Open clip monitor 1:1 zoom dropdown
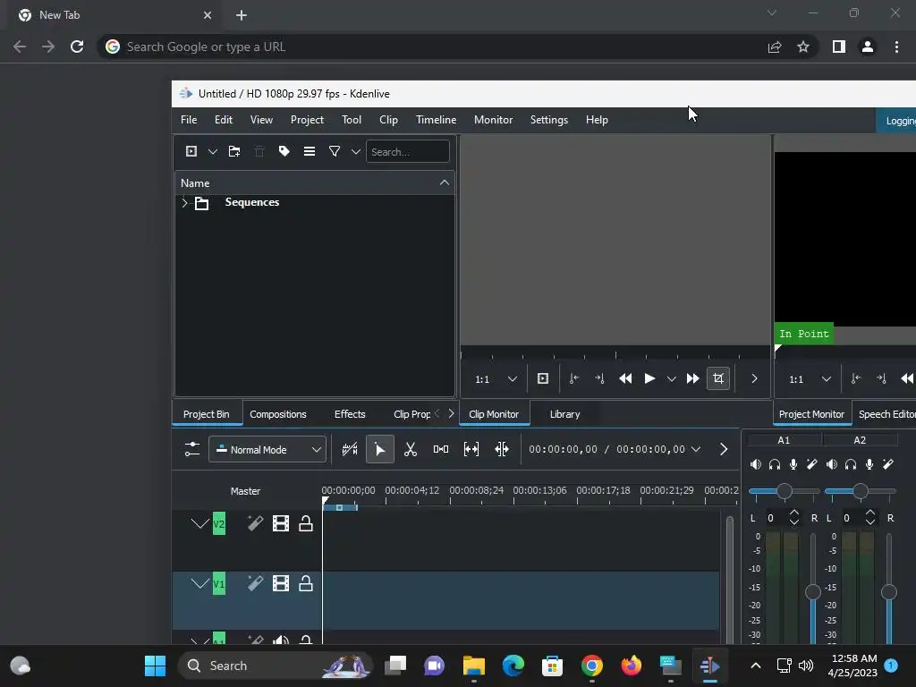Viewport: 916px width, 687px height. pos(496,379)
